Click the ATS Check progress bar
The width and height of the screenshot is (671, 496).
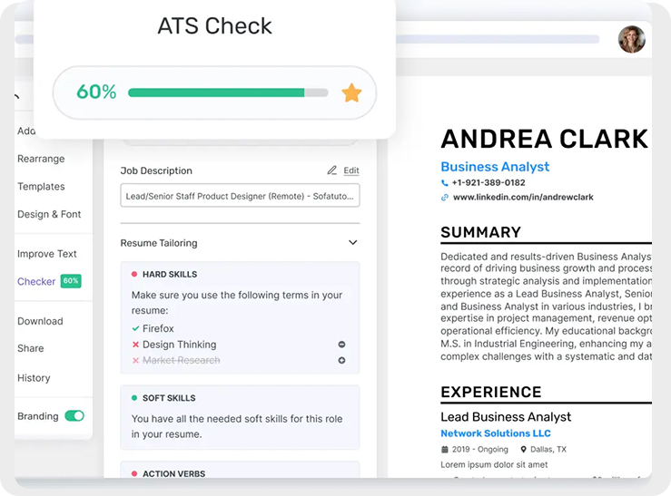click(228, 92)
